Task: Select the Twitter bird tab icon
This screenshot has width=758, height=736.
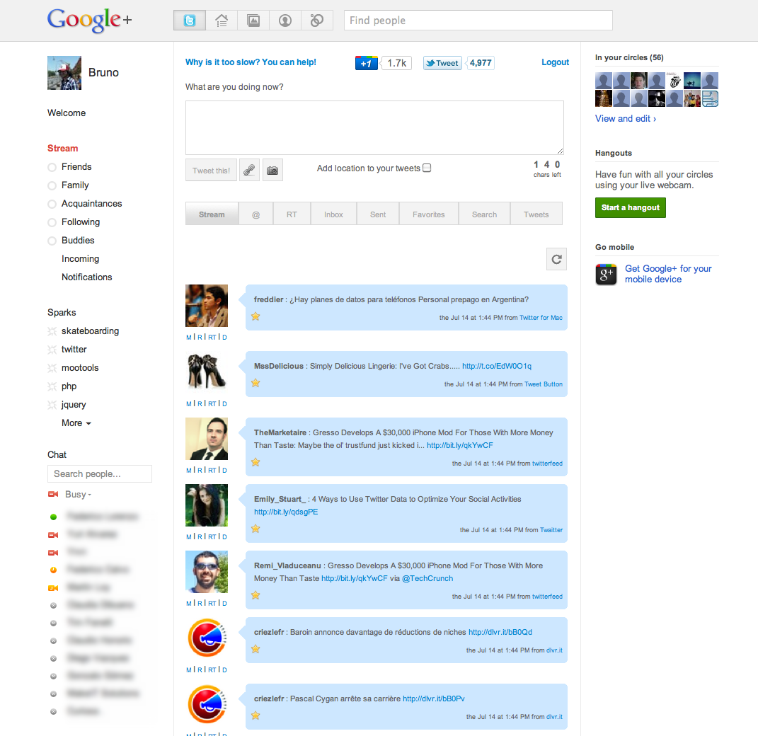Action: 189,20
